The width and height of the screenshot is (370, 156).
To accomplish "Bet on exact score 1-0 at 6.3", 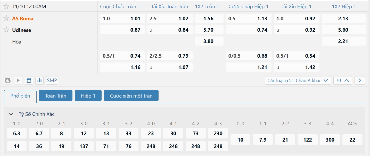I will (x=17, y=133).
